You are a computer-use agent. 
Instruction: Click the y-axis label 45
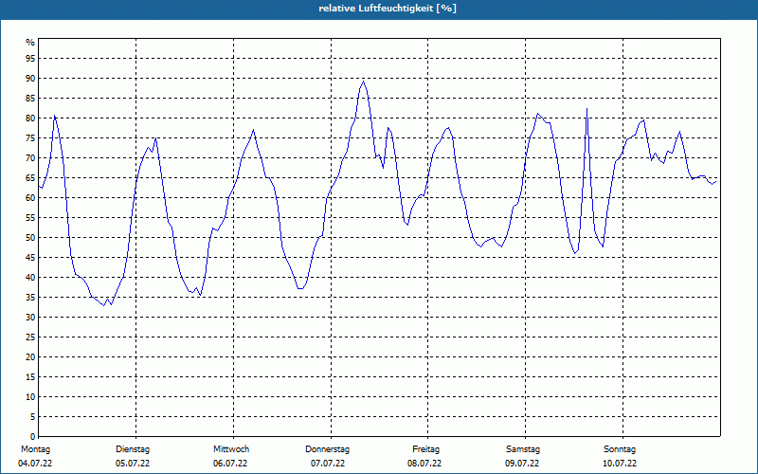tap(30, 257)
